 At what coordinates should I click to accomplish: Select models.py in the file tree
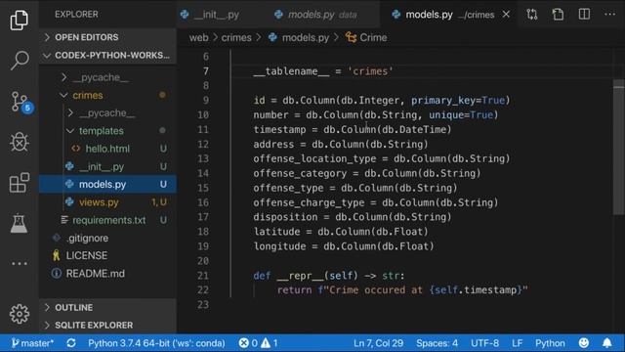pos(107,185)
